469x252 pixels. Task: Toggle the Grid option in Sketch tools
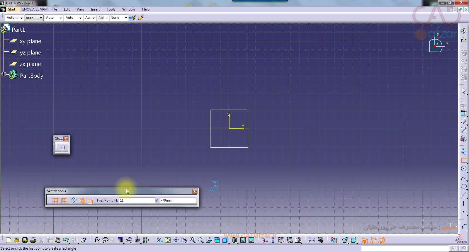click(55, 200)
